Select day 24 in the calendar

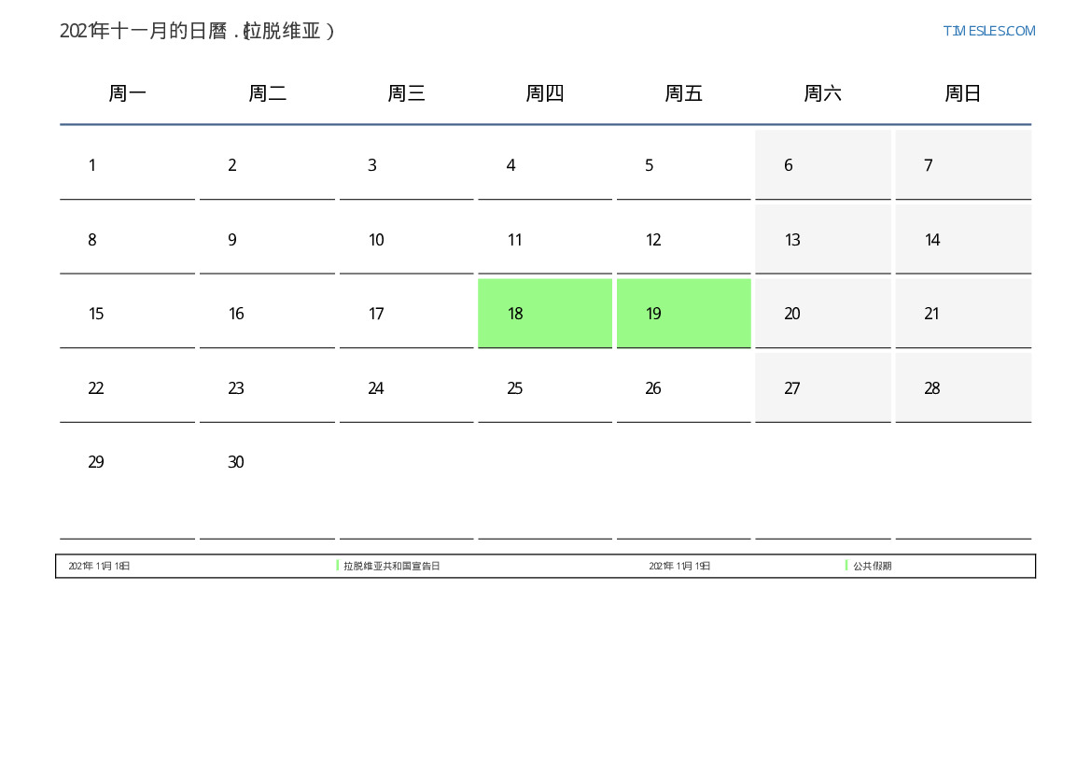pos(406,387)
